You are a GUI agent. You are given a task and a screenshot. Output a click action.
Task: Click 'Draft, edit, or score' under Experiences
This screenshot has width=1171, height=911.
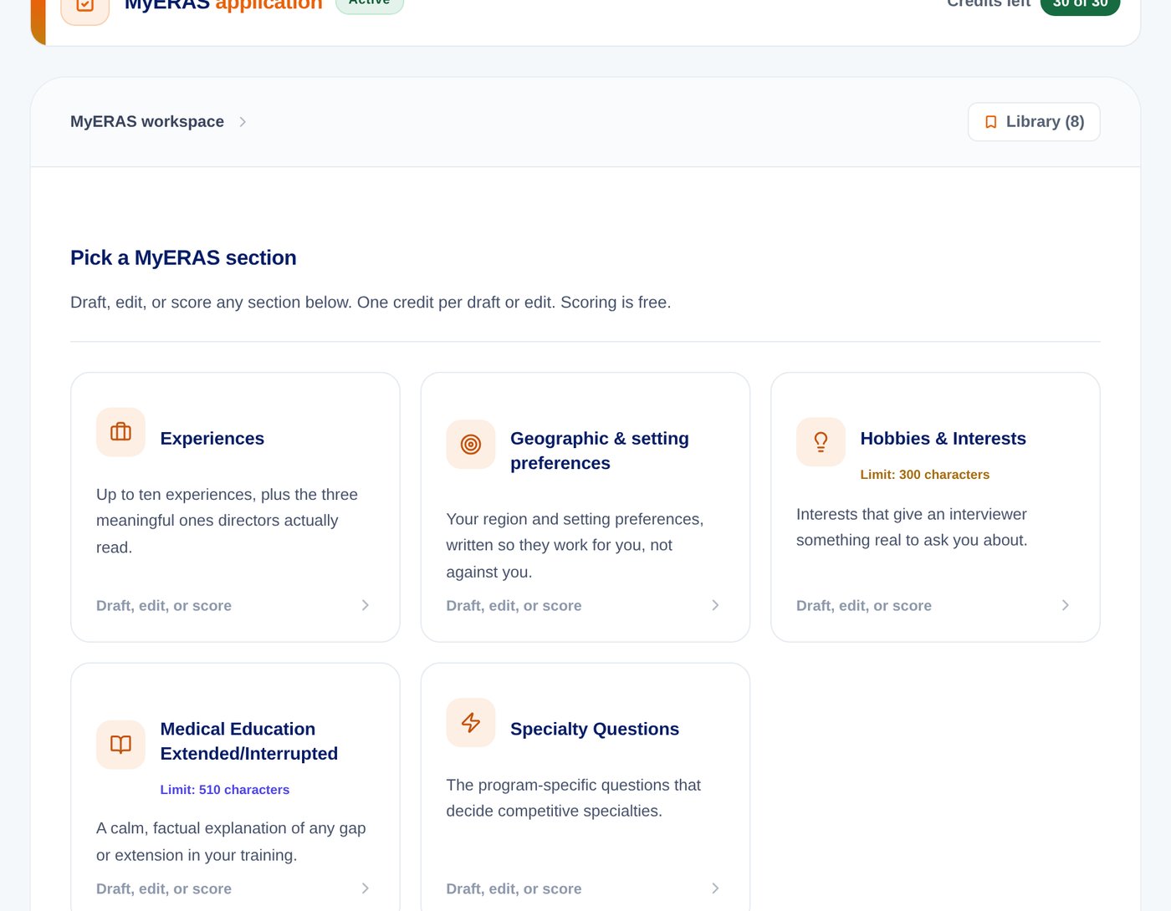pos(164,606)
